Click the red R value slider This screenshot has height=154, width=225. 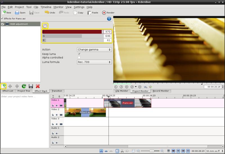pos(73,32)
